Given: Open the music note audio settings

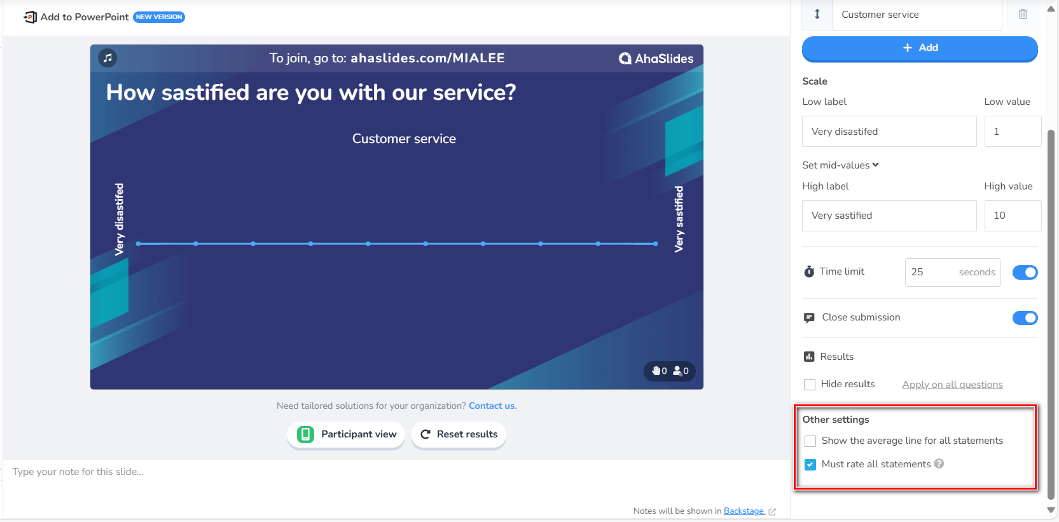Looking at the screenshot, I should 107,58.
